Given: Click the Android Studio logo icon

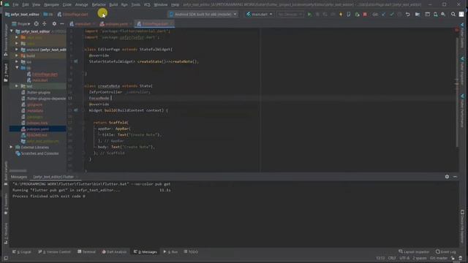Looking at the screenshot, I should 7,4.
